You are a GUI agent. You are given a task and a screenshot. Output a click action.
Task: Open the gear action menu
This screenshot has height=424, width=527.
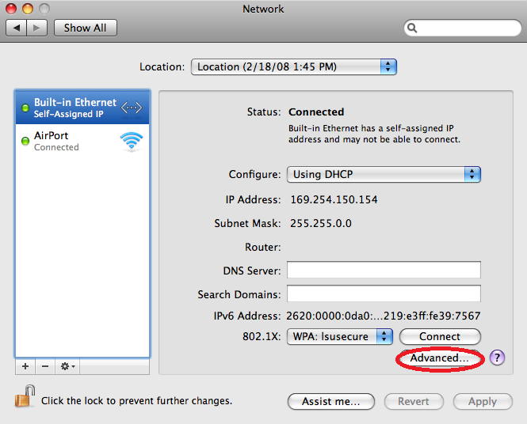click(x=67, y=366)
